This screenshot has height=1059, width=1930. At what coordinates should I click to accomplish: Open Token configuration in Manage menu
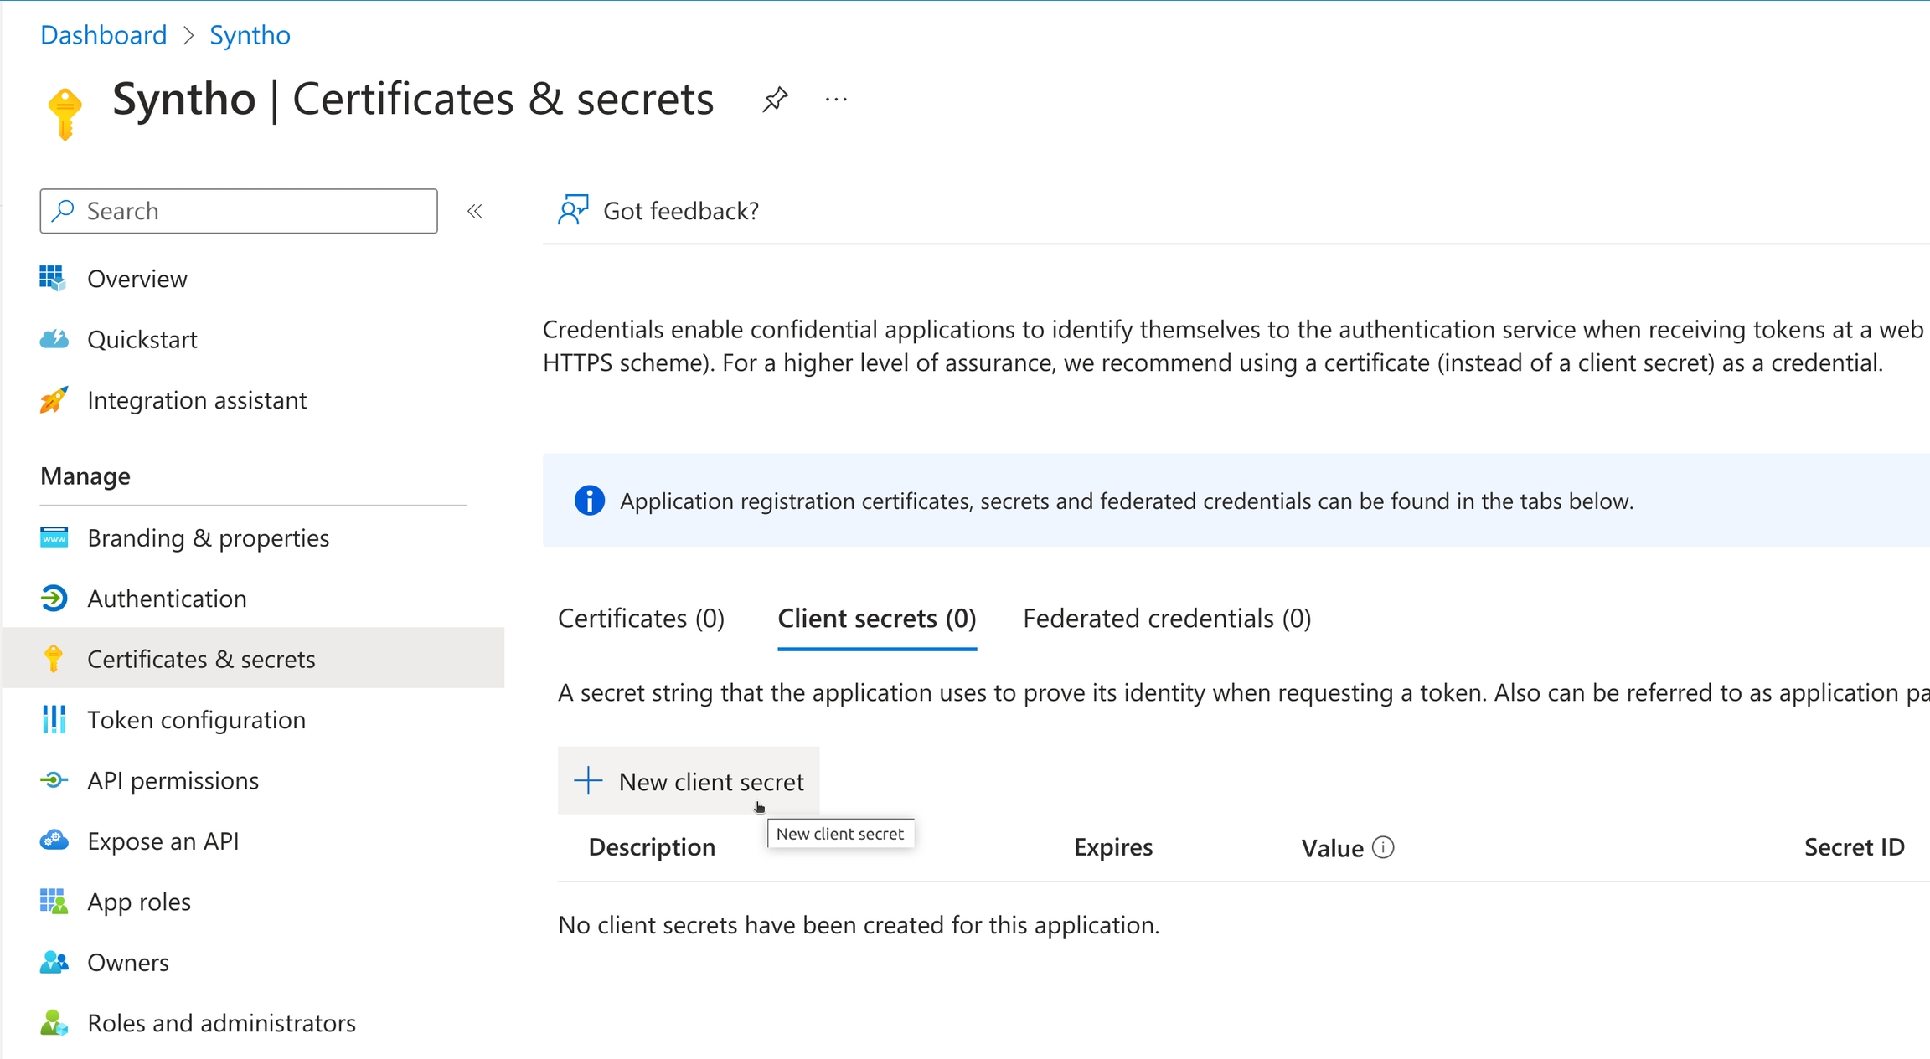pyautogui.click(x=196, y=720)
